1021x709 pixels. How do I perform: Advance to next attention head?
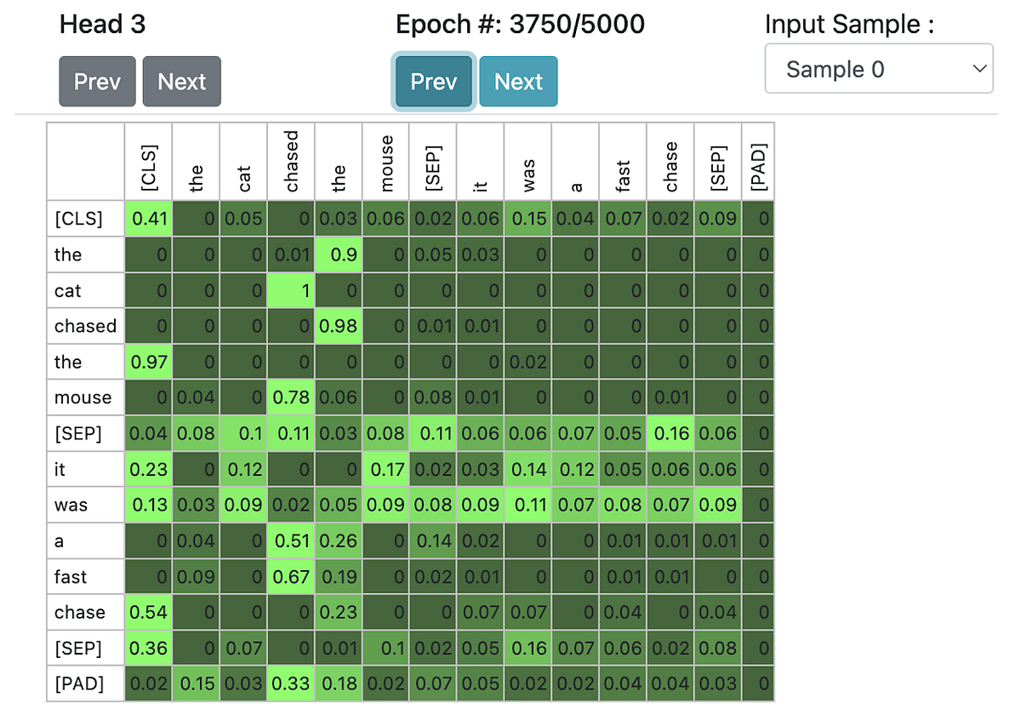coord(182,82)
